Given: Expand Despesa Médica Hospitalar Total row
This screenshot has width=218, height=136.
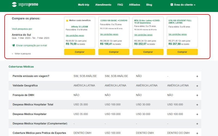Looking at the screenshot, I should (197, 105).
